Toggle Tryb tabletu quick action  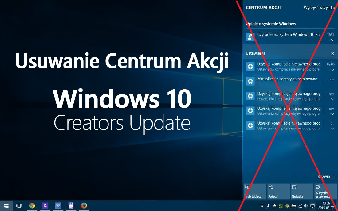tap(255, 191)
